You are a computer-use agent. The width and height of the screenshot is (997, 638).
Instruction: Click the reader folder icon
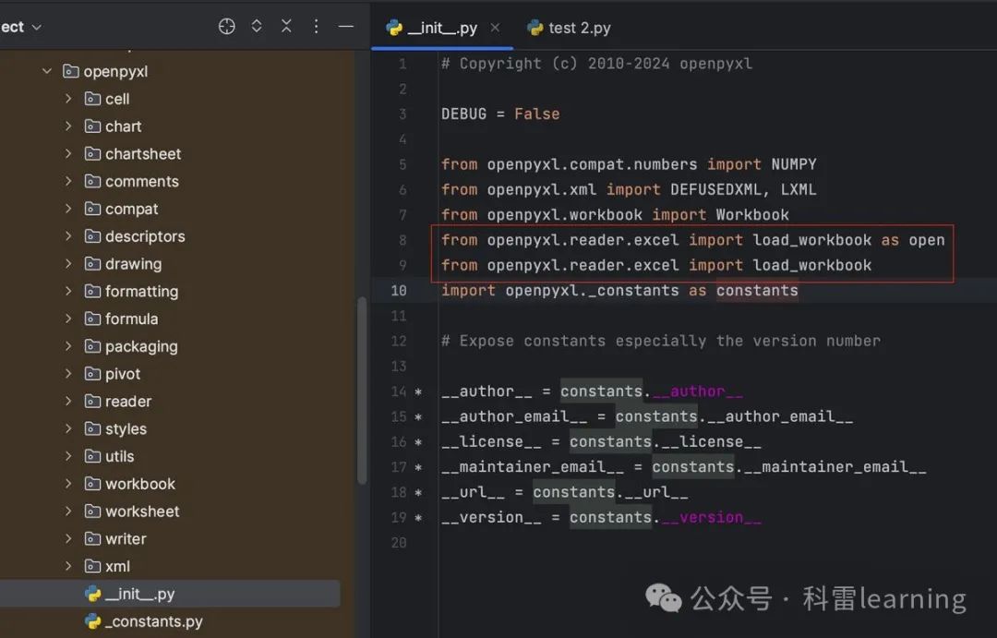tap(92, 401)
